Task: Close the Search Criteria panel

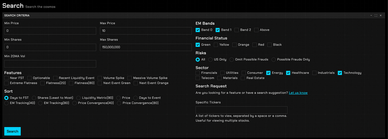Action: [x=381, y=15]
